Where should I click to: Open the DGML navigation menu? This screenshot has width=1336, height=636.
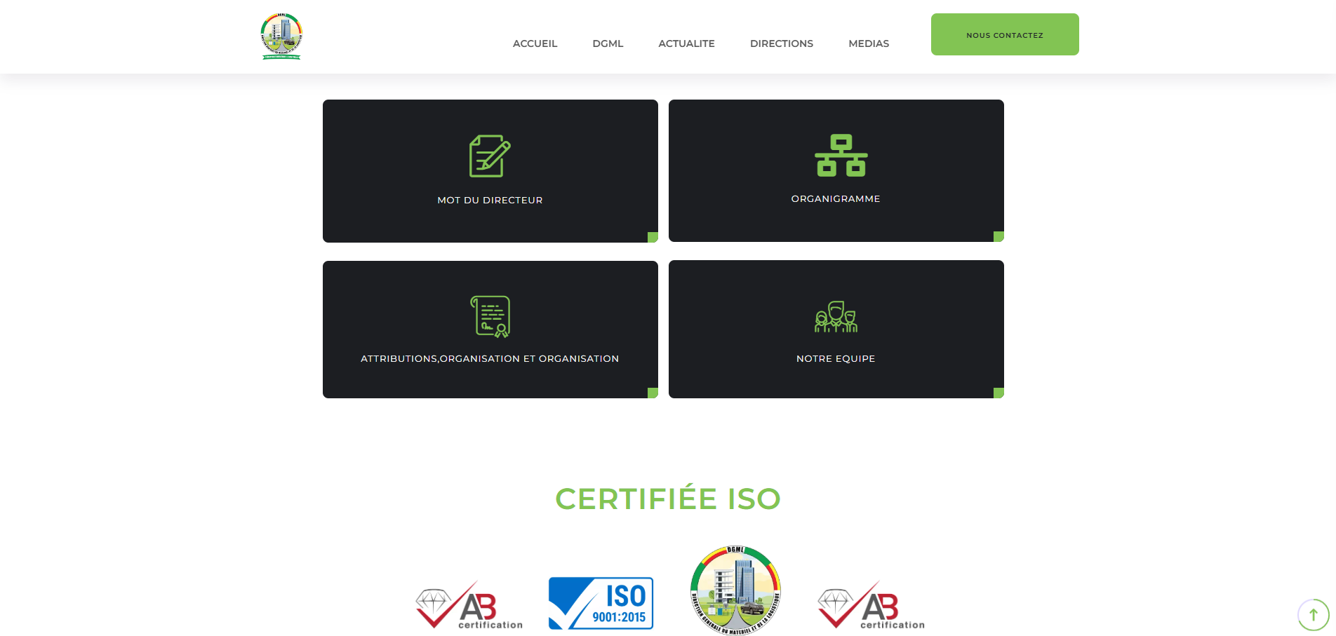point(608,43)
